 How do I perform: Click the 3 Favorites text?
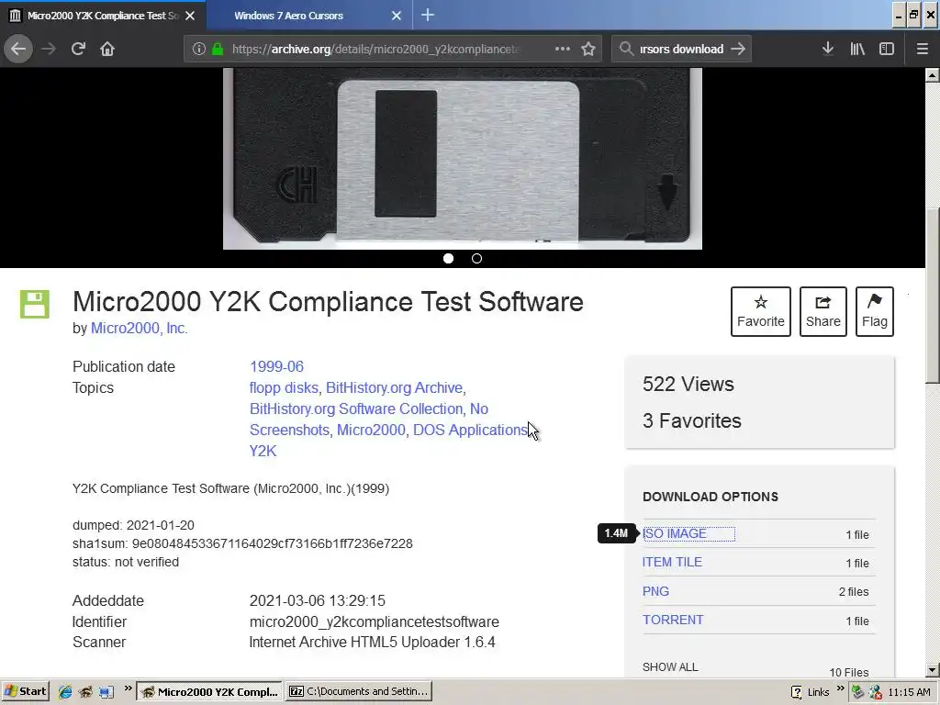[x=692, y=420]
